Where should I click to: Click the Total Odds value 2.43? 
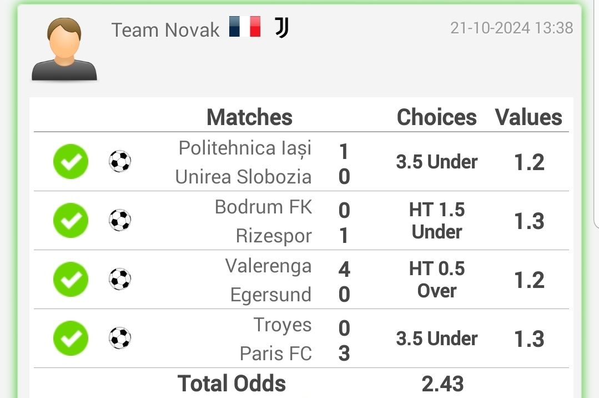click(443, 384)
